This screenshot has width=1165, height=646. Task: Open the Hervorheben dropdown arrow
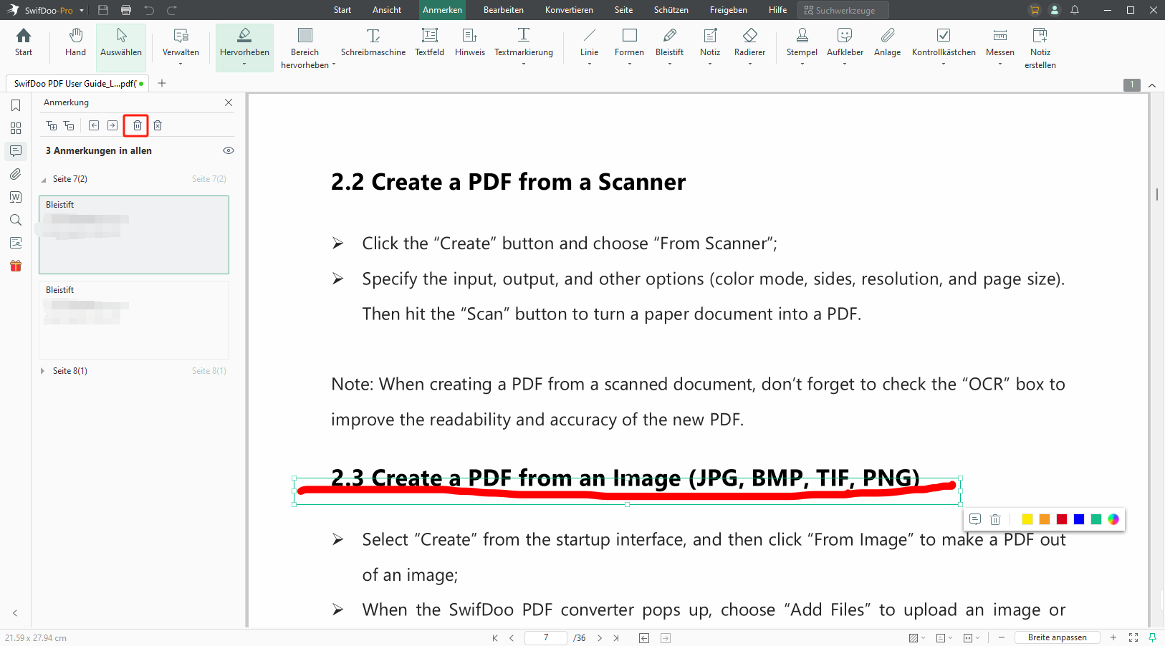(244, 64)
